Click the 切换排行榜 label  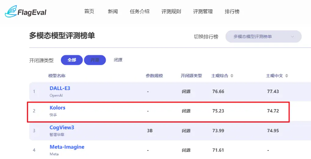click(206, 37)
